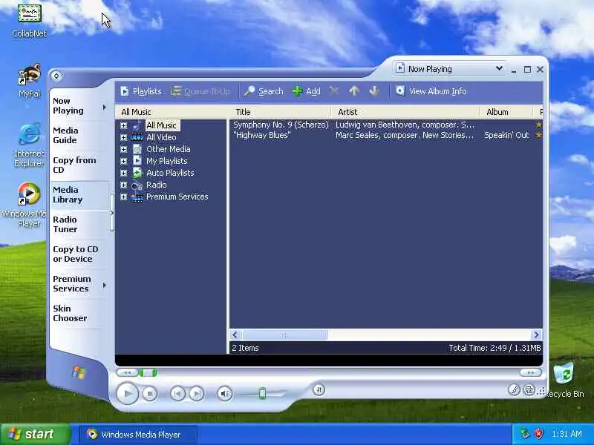
Task: Expand the Auto Playlists tree node
Action: coord(123,173)
